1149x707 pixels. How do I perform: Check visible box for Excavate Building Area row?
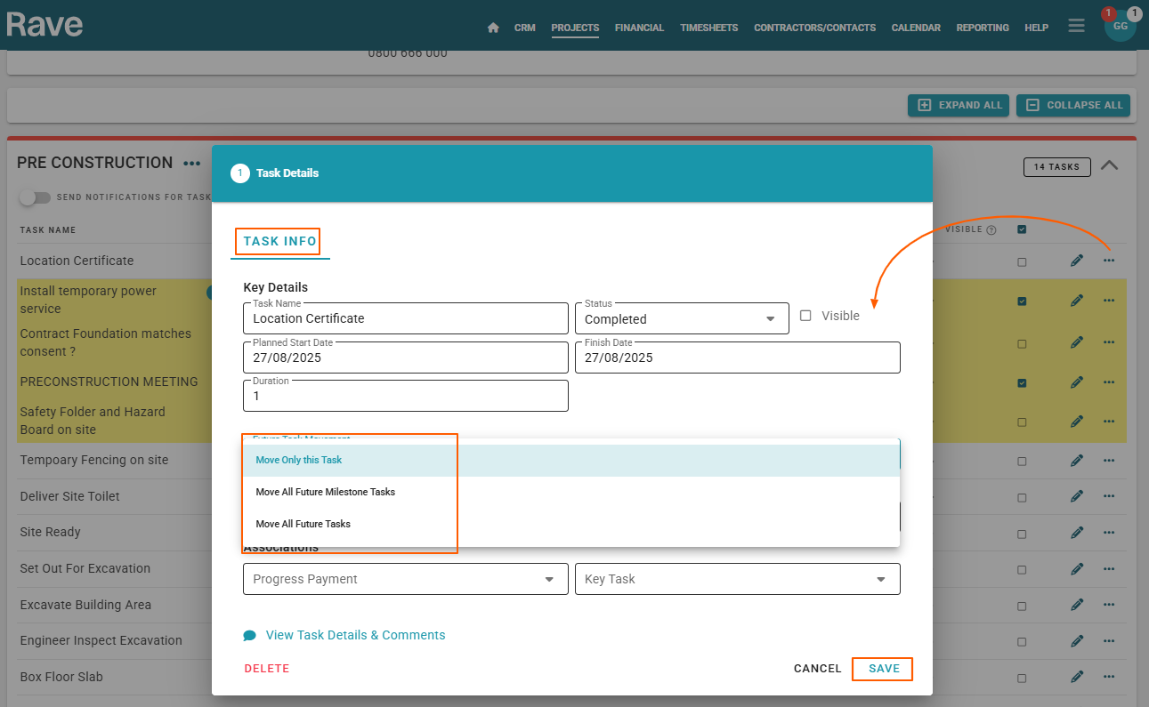point(1022,607)
